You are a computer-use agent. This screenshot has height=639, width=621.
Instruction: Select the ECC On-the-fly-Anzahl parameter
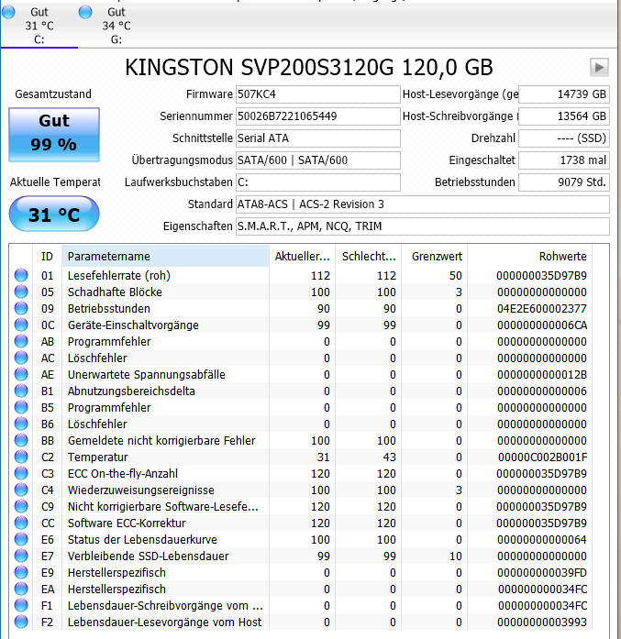coord(123,474)
